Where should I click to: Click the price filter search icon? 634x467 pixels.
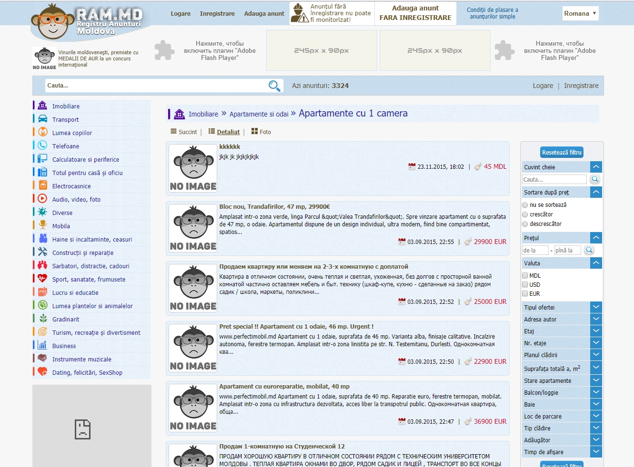[589, 250]
